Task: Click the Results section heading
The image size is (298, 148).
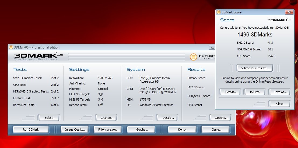Action: click(x=196, y=69)
